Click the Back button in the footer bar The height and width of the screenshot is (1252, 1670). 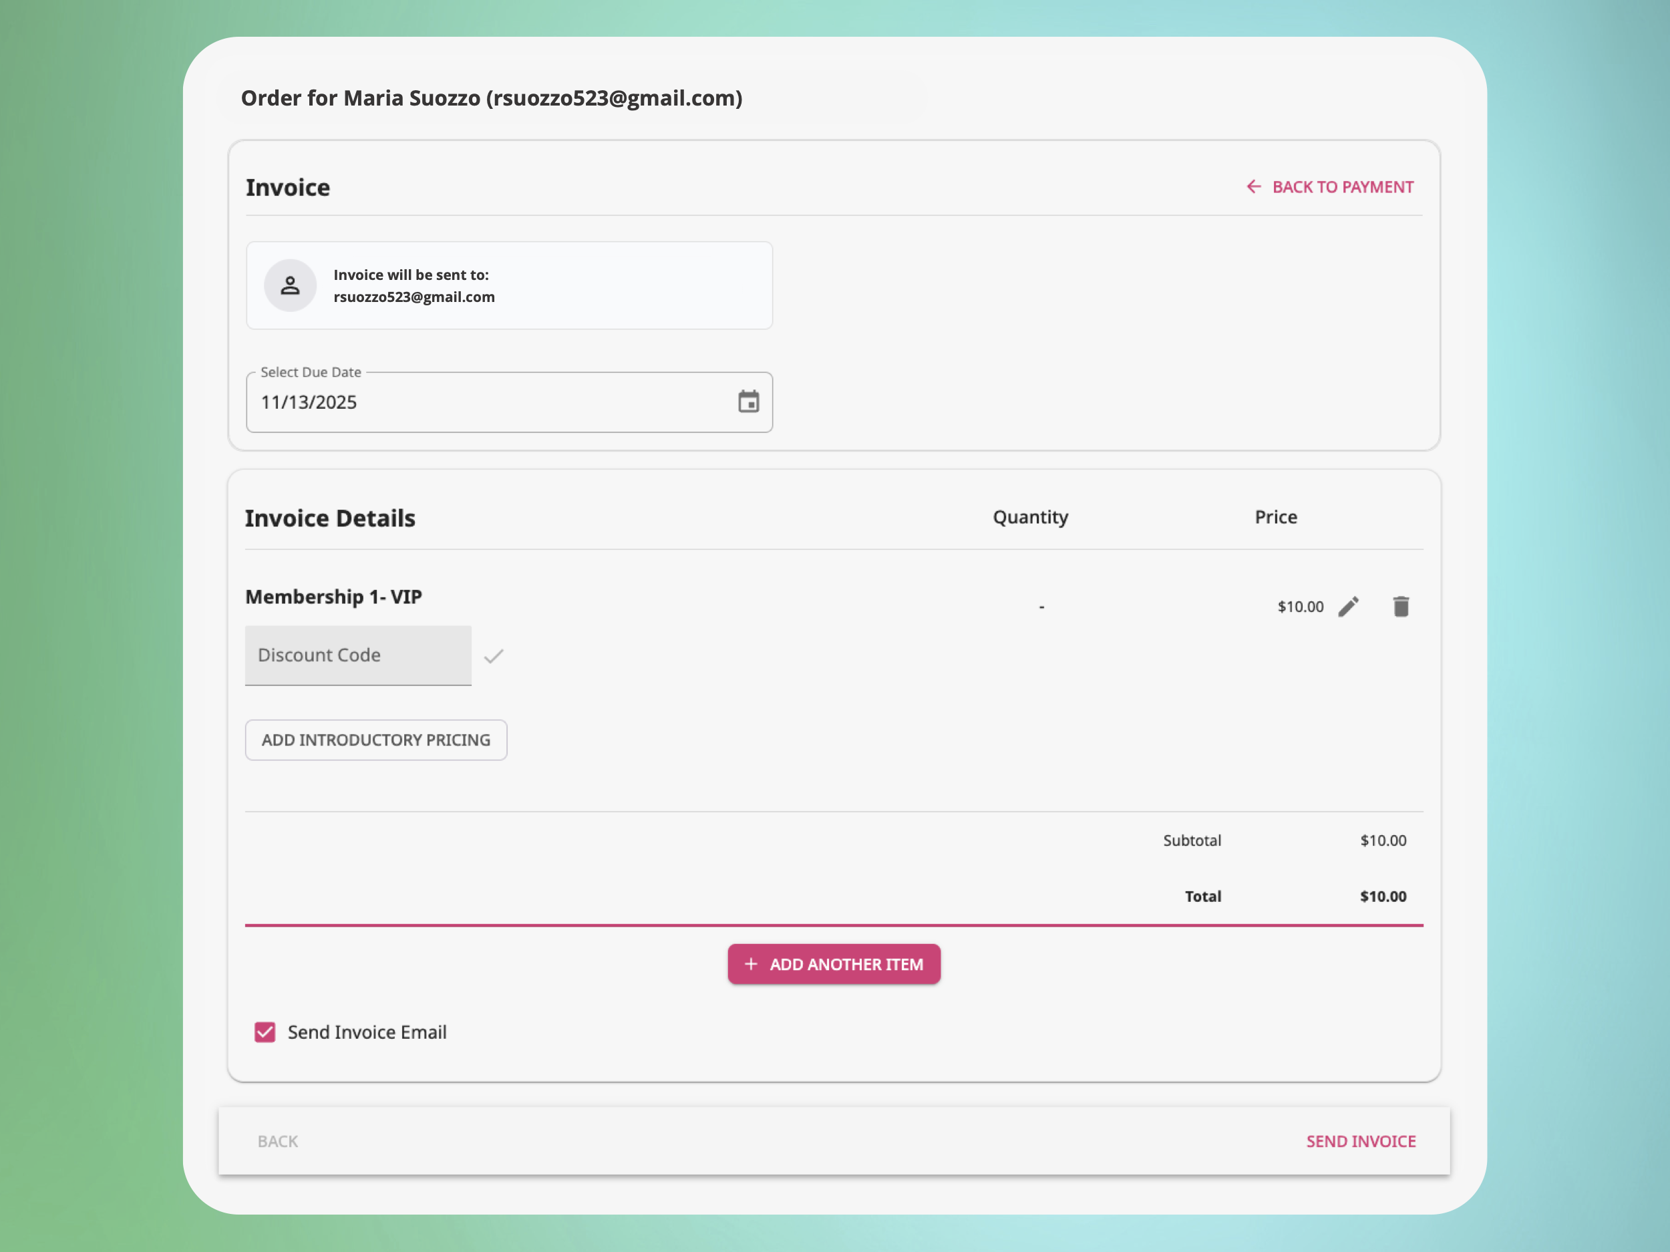click(277, 1141)
